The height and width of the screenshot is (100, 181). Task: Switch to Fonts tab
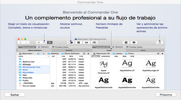pyautogui.click(x=109, y=50)
